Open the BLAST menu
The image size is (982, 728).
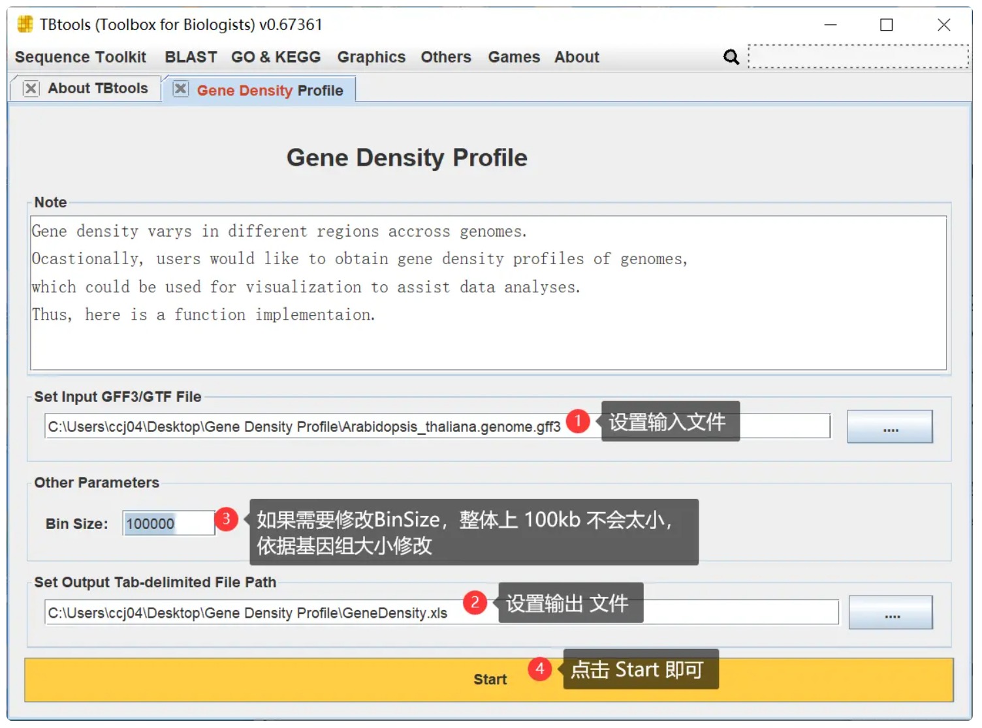[x=191, y=57]
